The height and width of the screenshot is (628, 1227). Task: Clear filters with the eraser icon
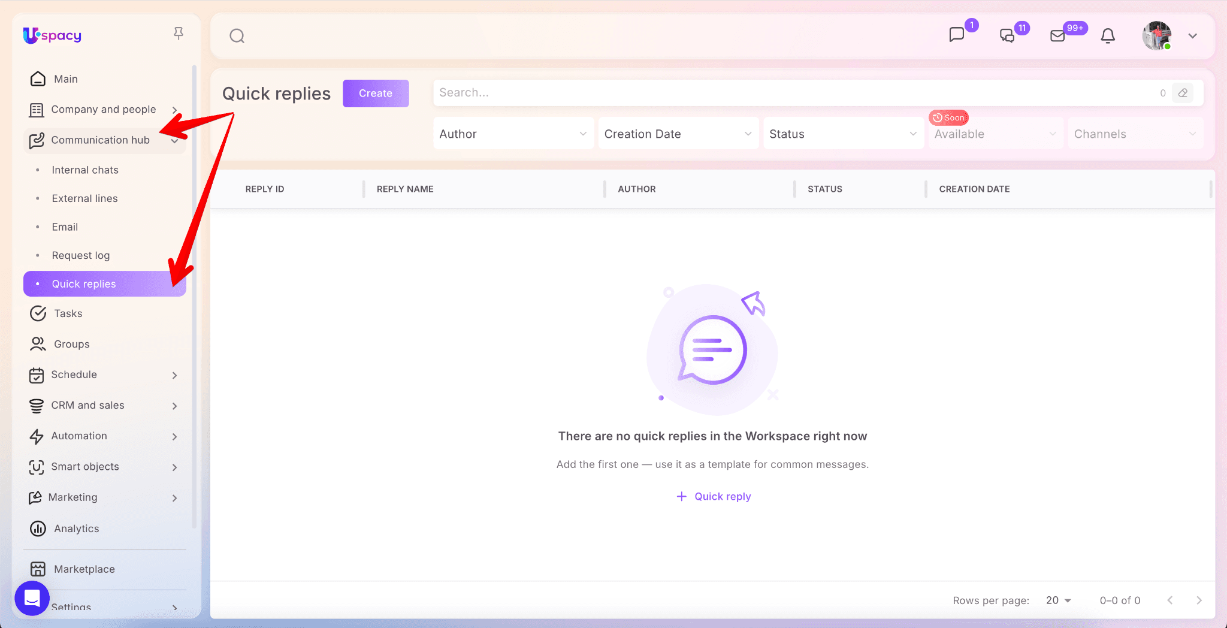point(1183,93)
